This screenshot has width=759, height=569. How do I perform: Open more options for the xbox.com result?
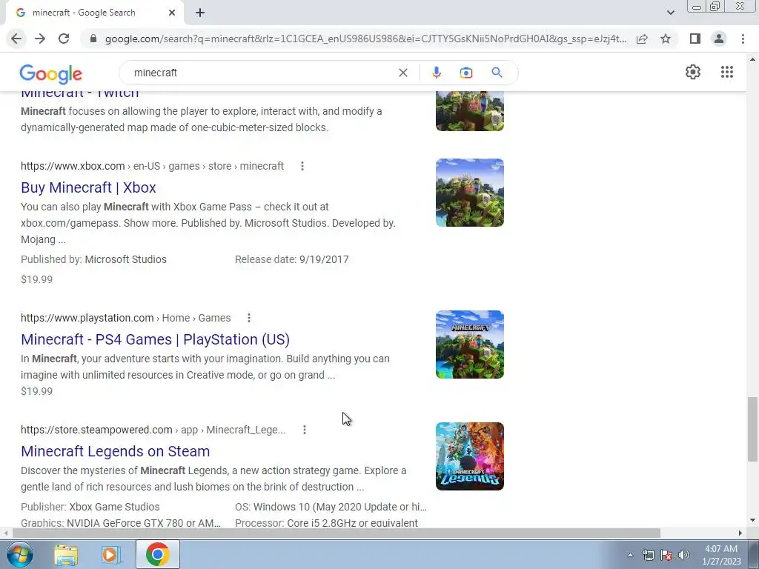[302, 166]
